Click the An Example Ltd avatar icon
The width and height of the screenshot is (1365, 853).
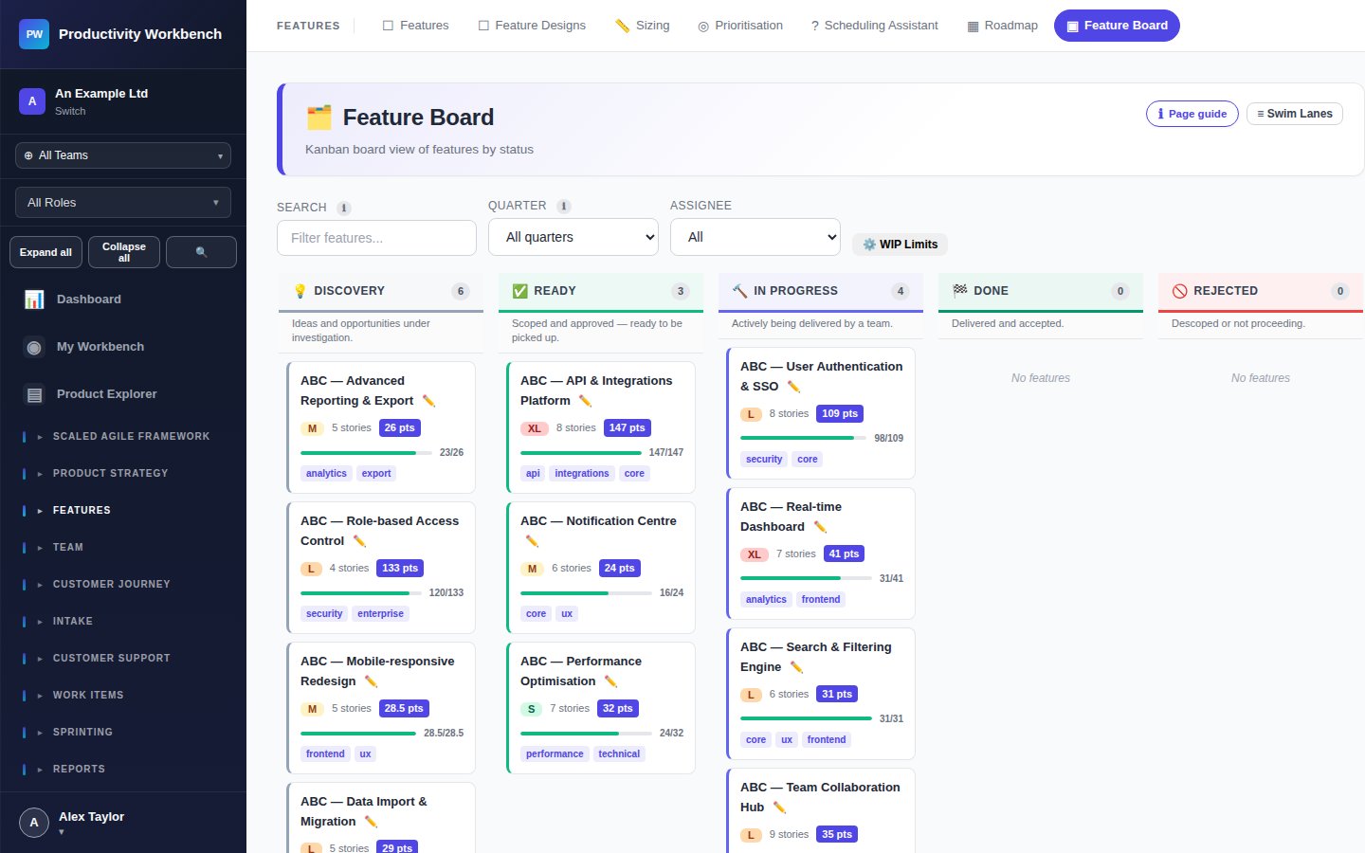[32, 101]
